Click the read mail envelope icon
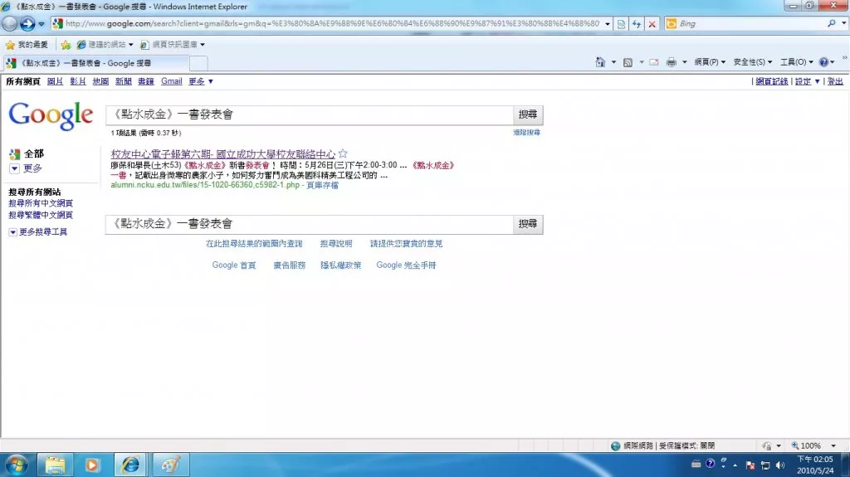The width and height of the screenshot is (850, 477). click(654, 62)
